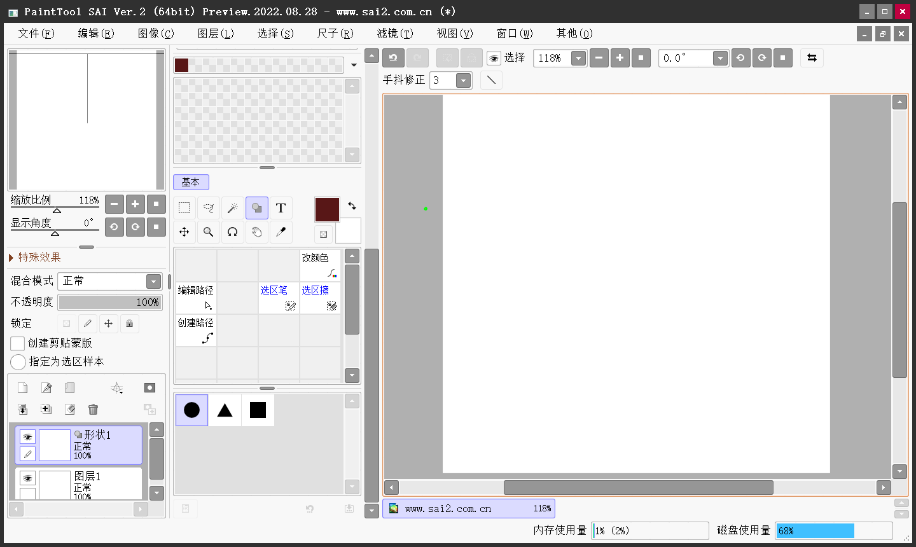
Task: Select the shape tool
Action: point(256,208)
